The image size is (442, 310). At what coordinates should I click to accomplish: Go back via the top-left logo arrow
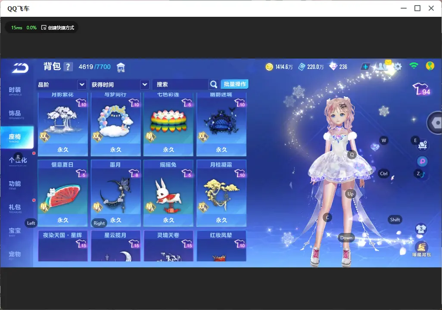click(20, 68)
